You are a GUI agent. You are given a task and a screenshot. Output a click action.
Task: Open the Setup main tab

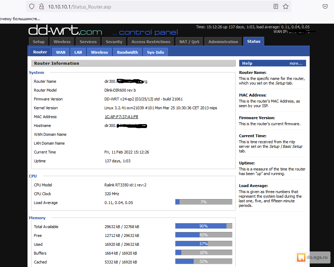38,42
